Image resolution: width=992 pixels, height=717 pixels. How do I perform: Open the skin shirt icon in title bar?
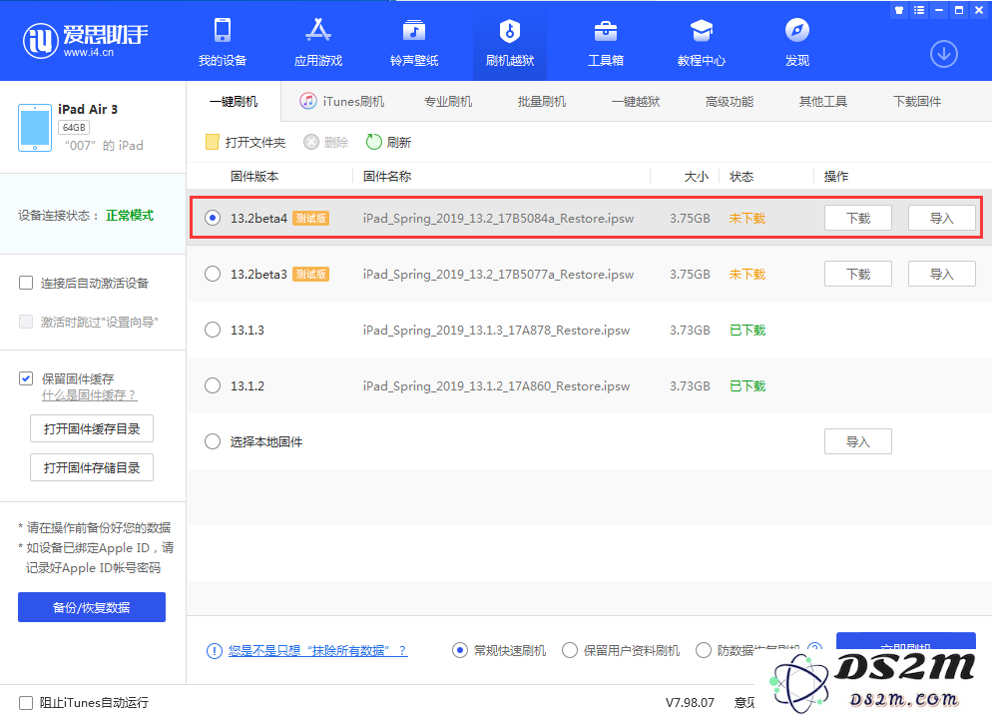[x=899, y=10]
